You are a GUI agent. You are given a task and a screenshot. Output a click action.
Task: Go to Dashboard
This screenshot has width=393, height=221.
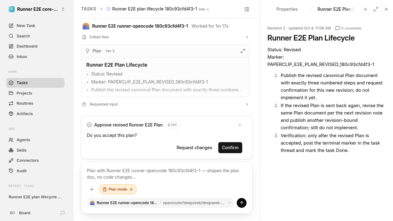pos(35,46)
